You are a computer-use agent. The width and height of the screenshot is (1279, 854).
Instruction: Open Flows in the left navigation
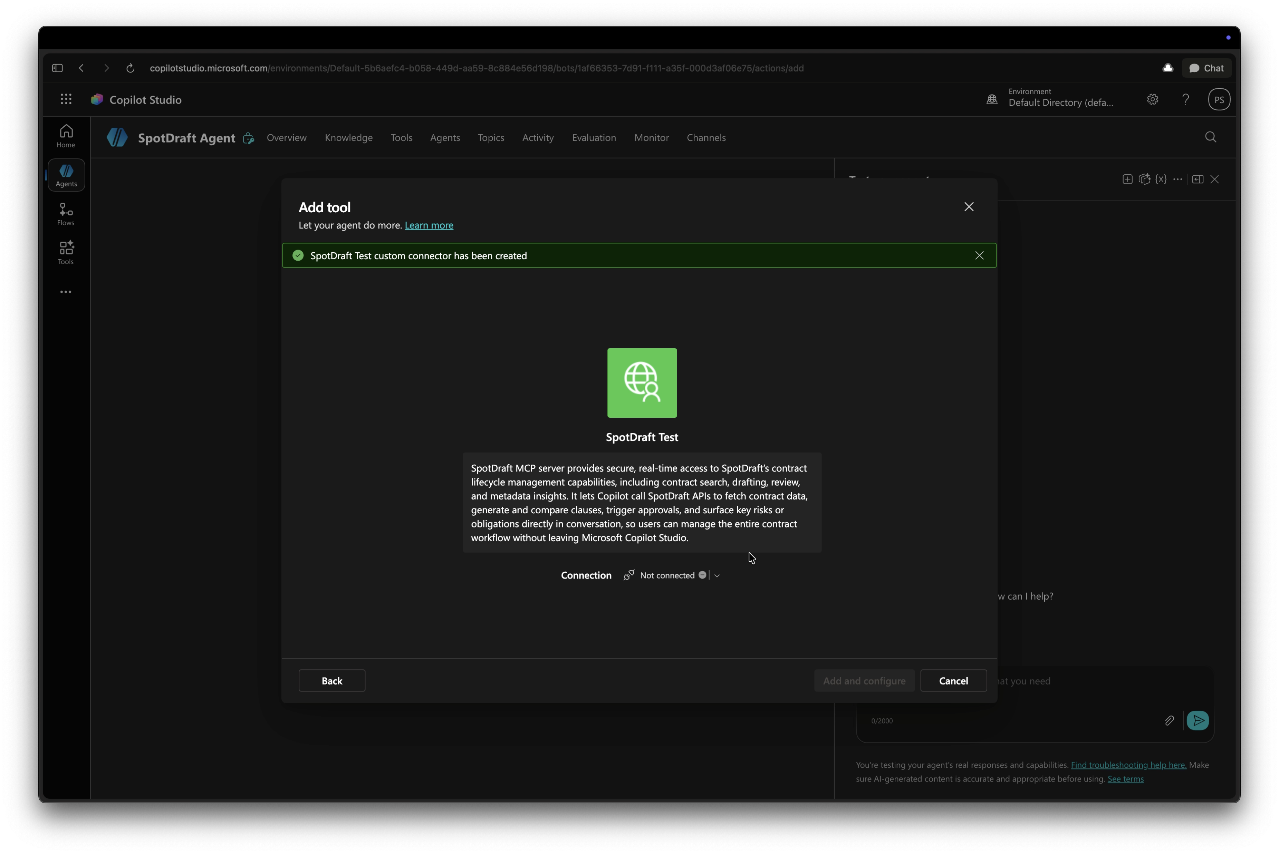click(66, 214)
